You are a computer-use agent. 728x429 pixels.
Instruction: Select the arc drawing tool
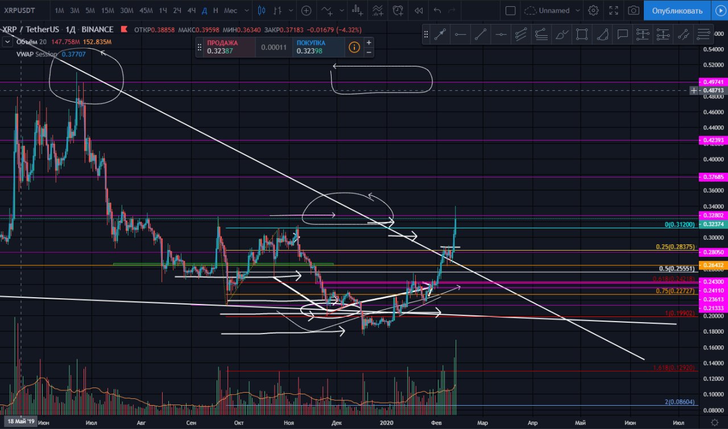coord(602,35)
